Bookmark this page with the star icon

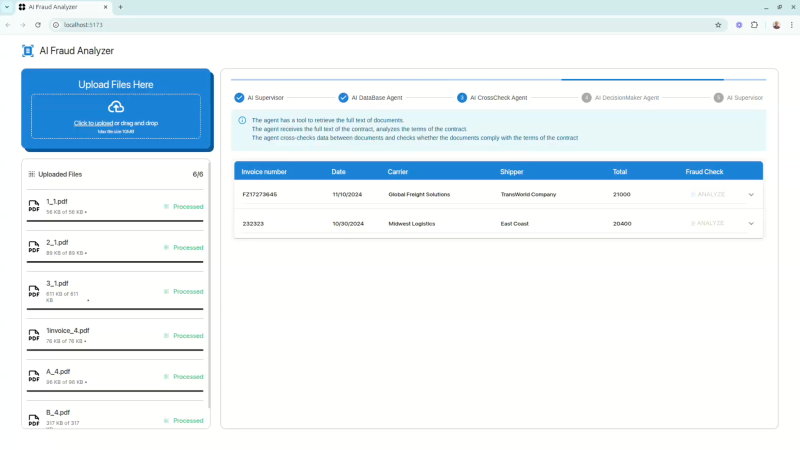coord(718,25)
